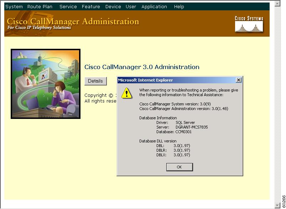
Task: Click the CallManager illustration image
Action: click(46, 84)
